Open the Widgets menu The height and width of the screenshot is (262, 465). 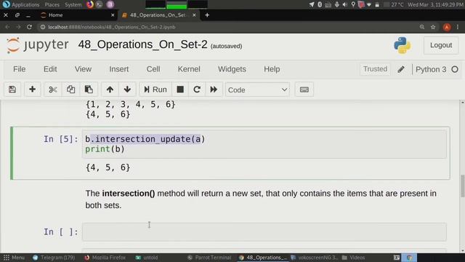232,69
